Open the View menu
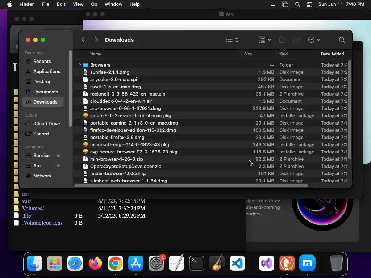 pos(78,4)
